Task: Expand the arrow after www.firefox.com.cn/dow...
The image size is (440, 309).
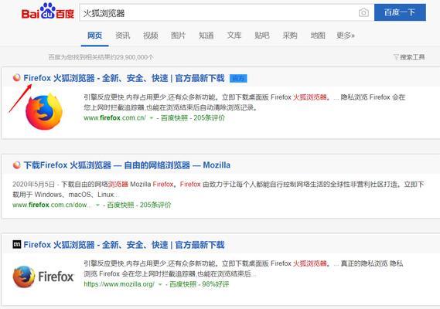Action: click(x=97, y=205)
